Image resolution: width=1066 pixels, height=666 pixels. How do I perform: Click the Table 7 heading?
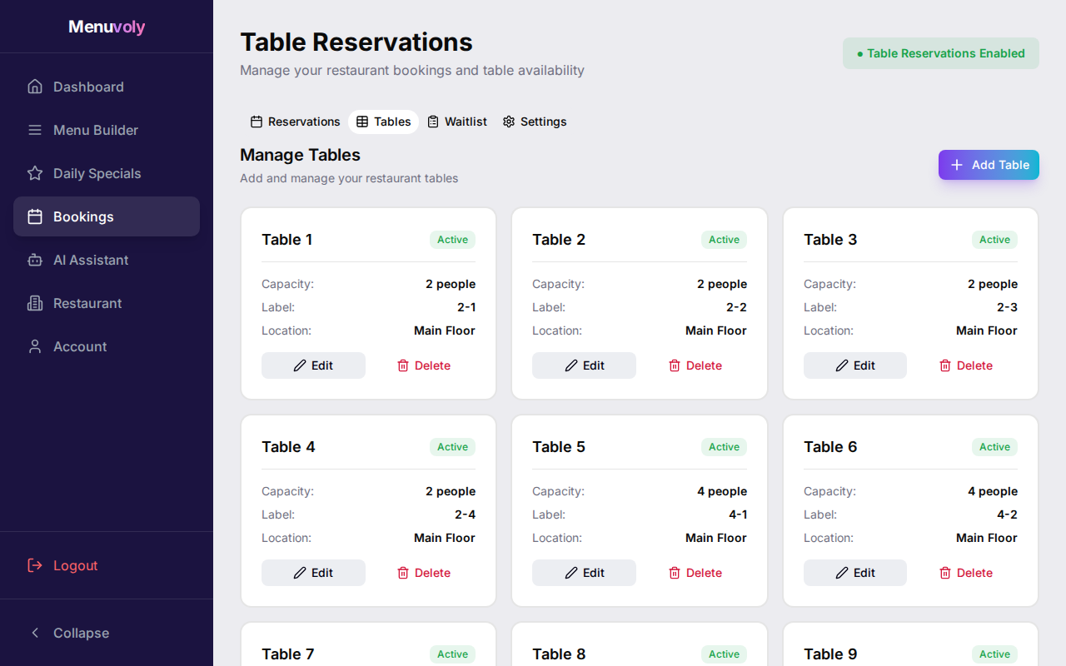288,654
